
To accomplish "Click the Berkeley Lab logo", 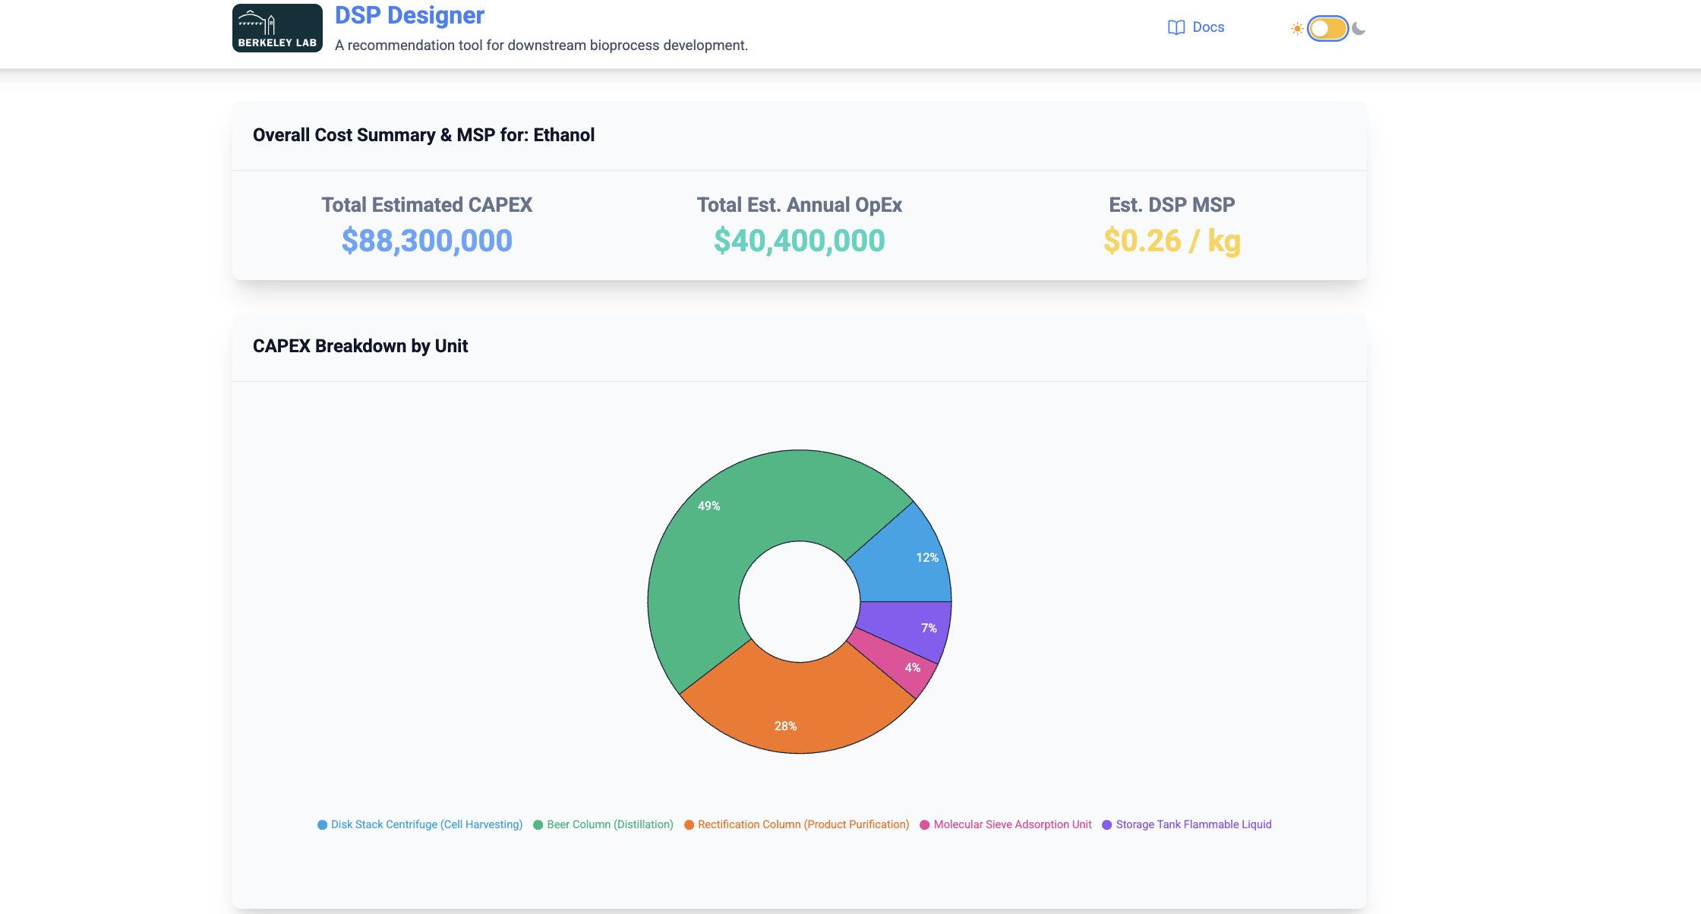I will point(277,28).
